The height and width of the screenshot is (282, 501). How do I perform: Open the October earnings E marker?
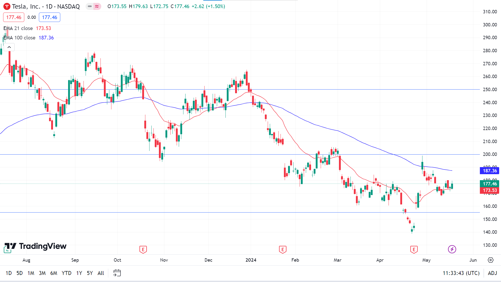point(143,250)
